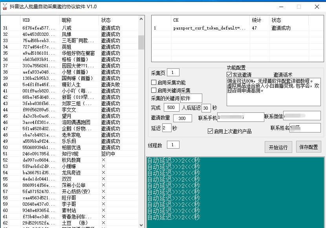
Task: Select row 36 格格（首播）
Action: [x=75, y=59]
